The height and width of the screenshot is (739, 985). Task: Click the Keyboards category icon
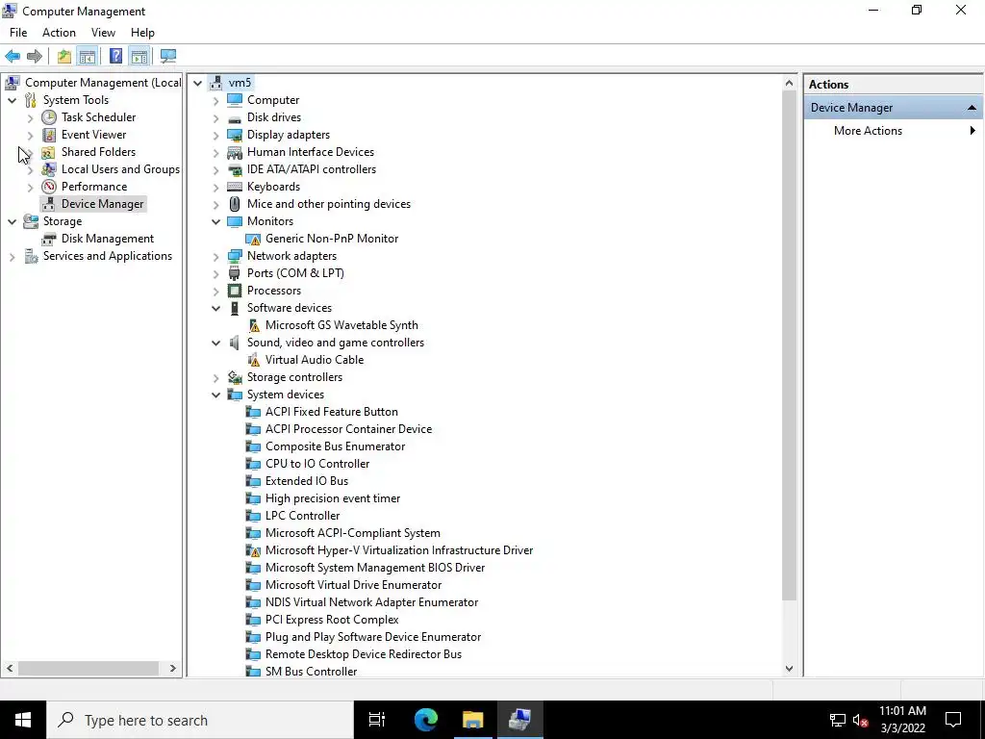click(x=235, y=187)
